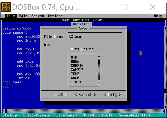
Task: Click the 'mov ds,ax' line
Action: tap(26, 41)
